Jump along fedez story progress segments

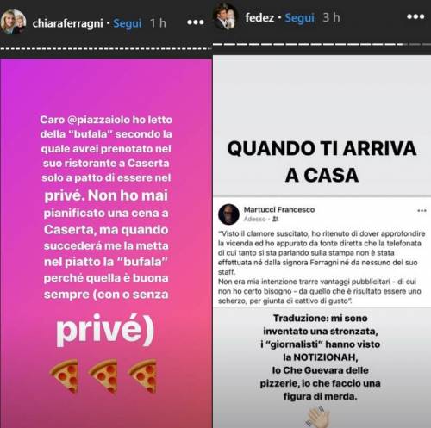click(x=322, y=44)
